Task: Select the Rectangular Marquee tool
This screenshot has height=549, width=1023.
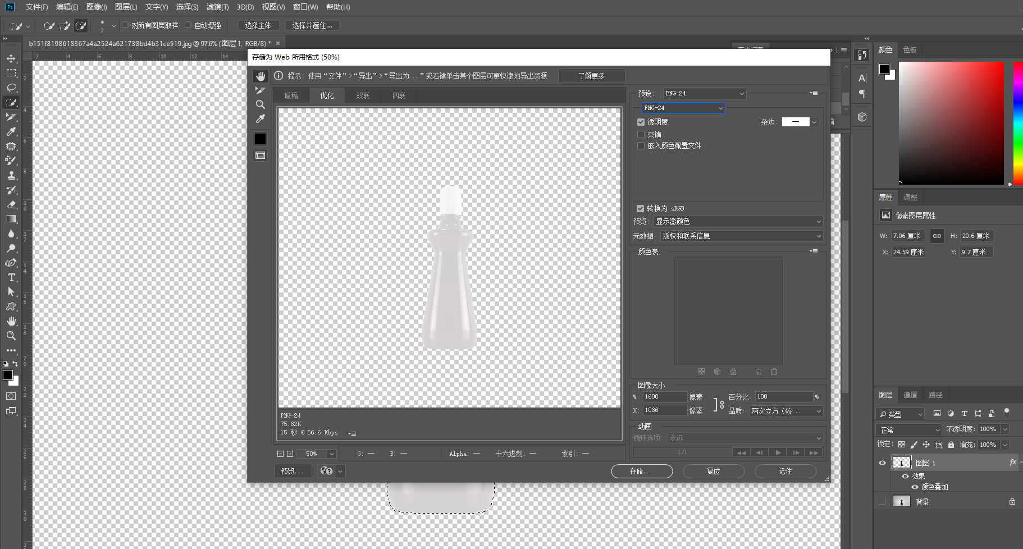Action: [x=11, y=73]
